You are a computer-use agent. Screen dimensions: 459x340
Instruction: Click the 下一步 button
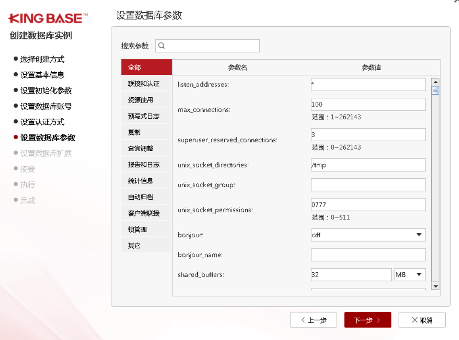click(368, 320)
